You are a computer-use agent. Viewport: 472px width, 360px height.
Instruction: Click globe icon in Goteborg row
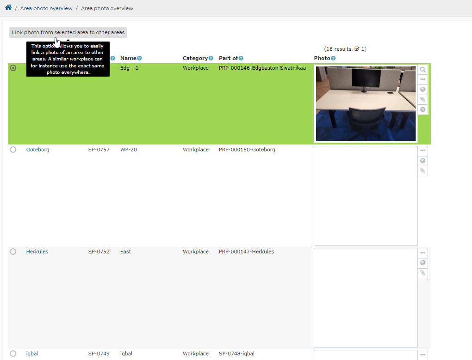pyautogui.click(x=422, y=161)
